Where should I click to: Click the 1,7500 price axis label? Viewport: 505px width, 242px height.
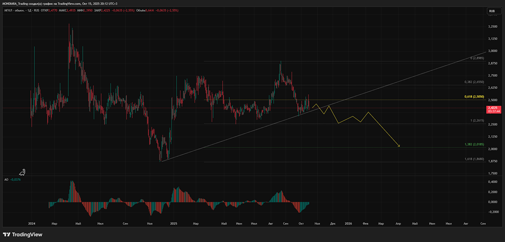493,173
